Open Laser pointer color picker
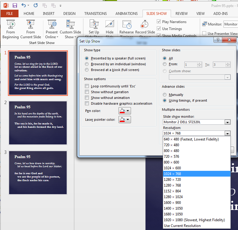Viewport: 238px width, 230px height. (125, 120)
